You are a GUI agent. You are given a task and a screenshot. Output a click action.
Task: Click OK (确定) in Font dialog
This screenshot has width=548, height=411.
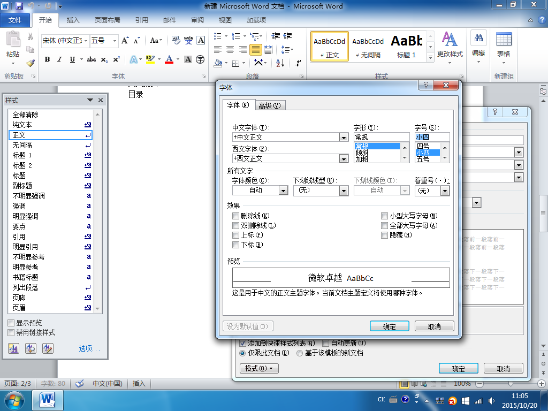coord(390,326)
